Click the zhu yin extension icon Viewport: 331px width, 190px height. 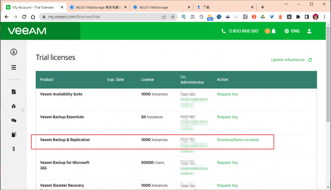tap(192, 17)
